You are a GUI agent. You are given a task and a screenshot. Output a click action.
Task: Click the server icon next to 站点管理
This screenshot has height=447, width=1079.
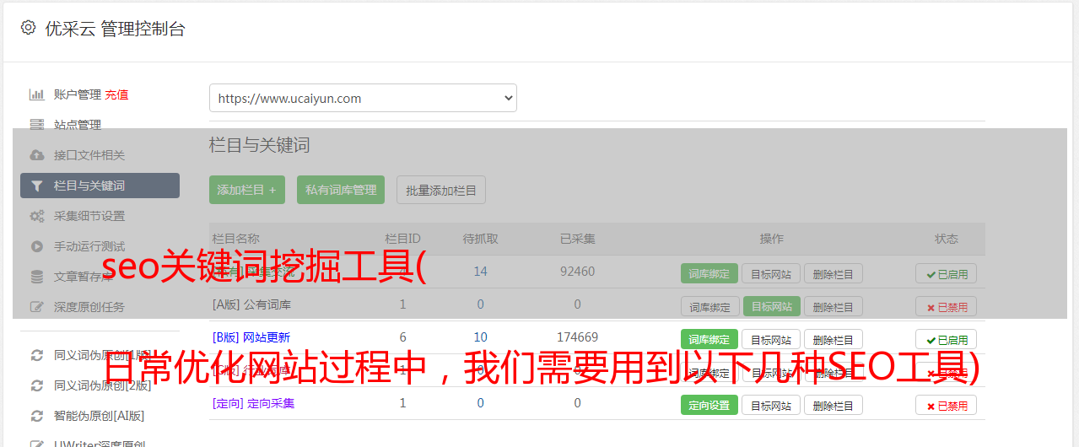click(x=37, y=125)
